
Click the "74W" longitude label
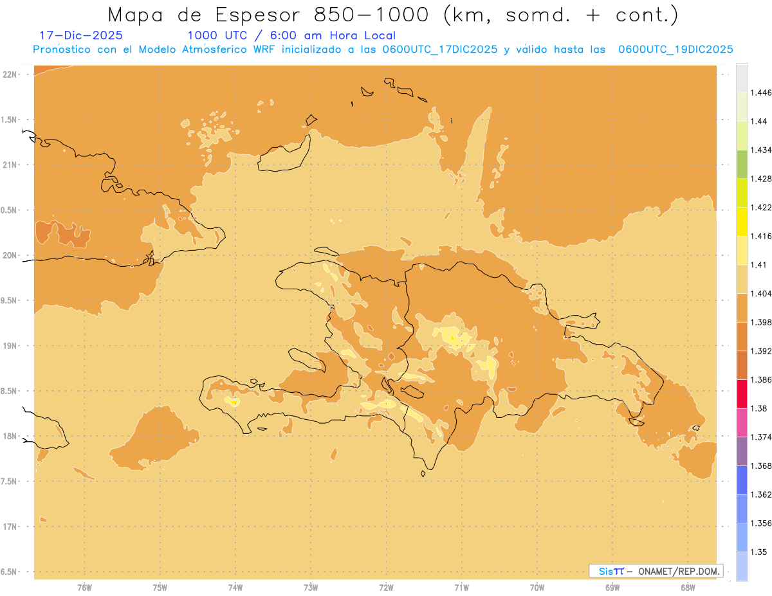pyautogui.click(x=235, y=588)
